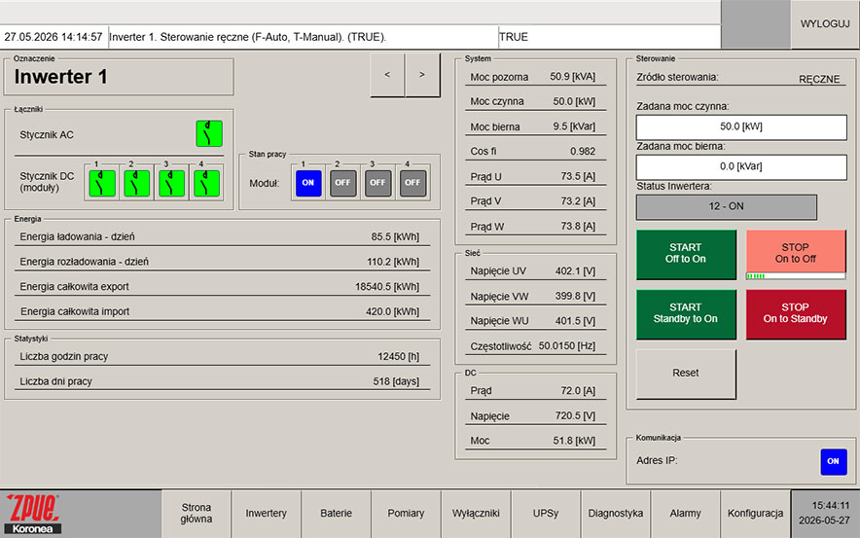
Task: Click the alarm message Inverter 1. Sterowanie ręczne
Action: [247, 37]
